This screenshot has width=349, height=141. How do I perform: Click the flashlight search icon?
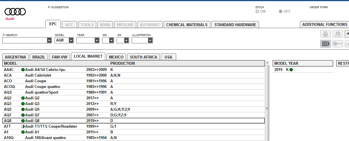tap(347, 34)
